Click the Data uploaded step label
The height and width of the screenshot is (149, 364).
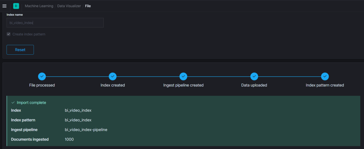click(254, 85)
